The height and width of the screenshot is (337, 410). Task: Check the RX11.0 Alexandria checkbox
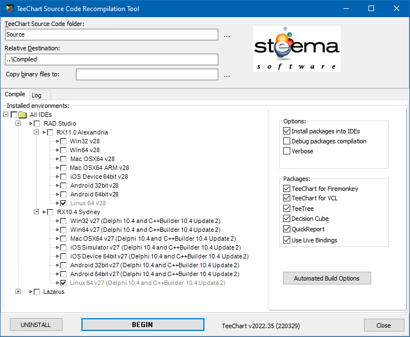[50, 132]
